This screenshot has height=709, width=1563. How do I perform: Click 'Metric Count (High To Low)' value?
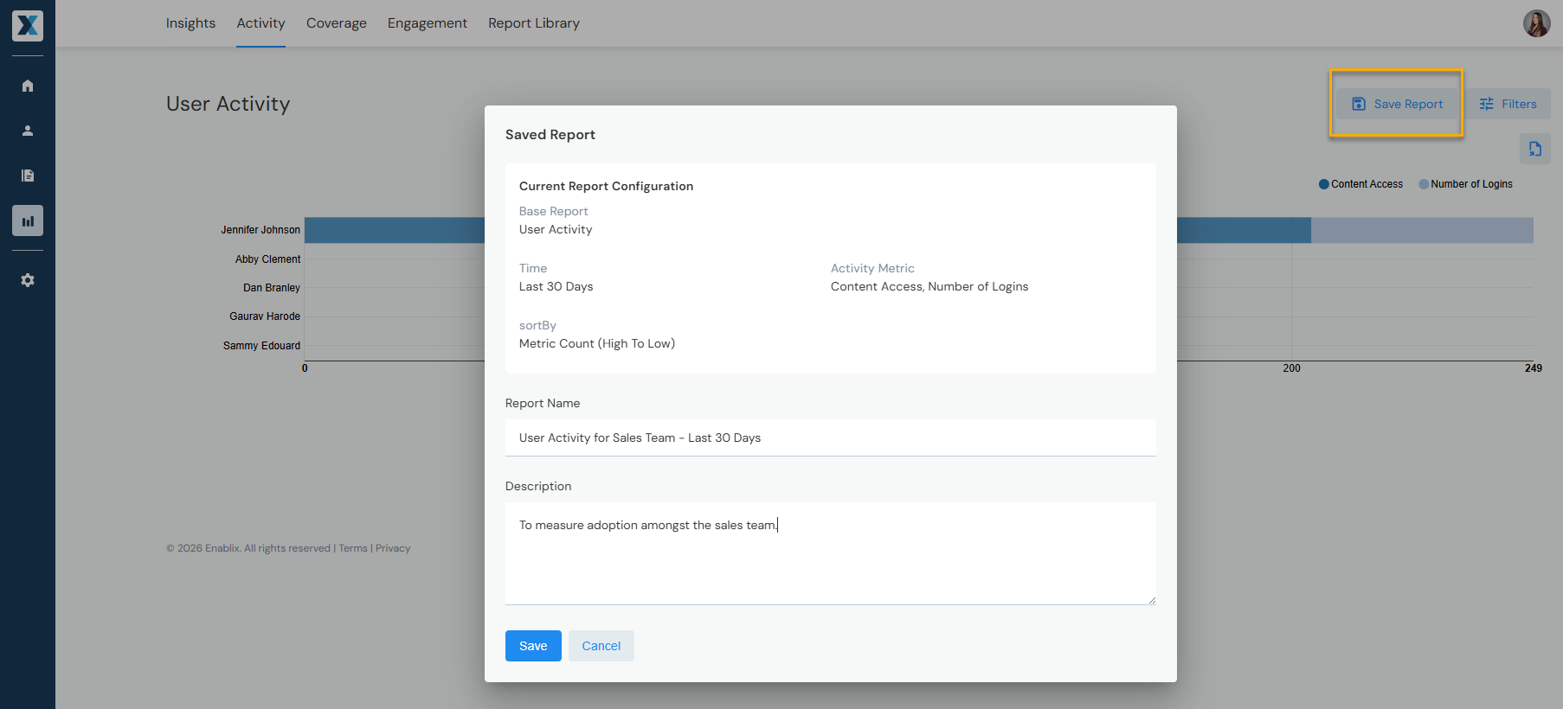coord(597,344)
